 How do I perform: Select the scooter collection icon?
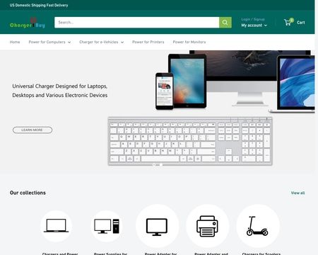click(x=258, y=226)
